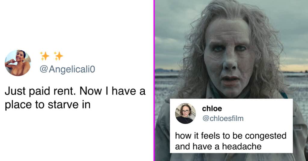Visit the @chloesfilm handle link

(223, 118)
